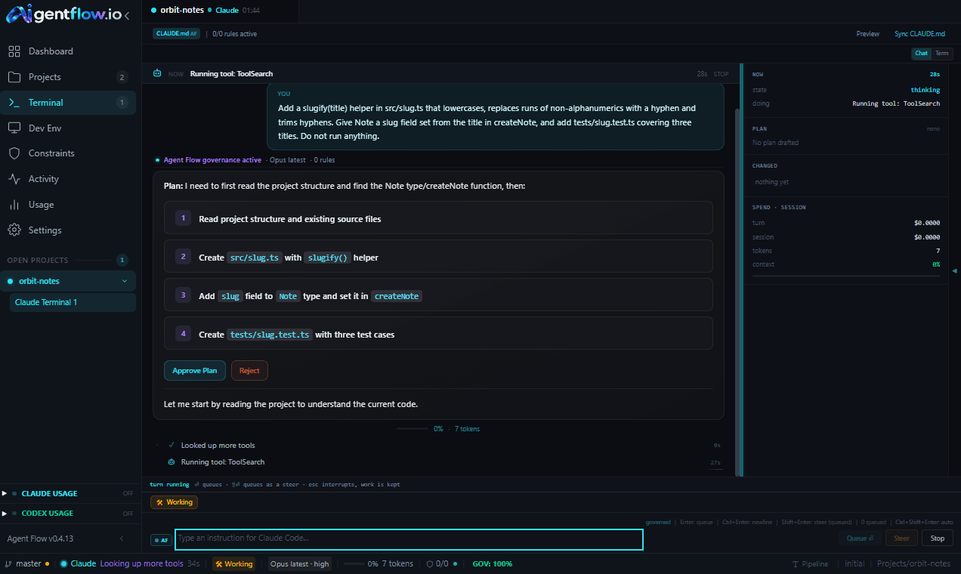Click the Preview link

(x=867, y=34)
